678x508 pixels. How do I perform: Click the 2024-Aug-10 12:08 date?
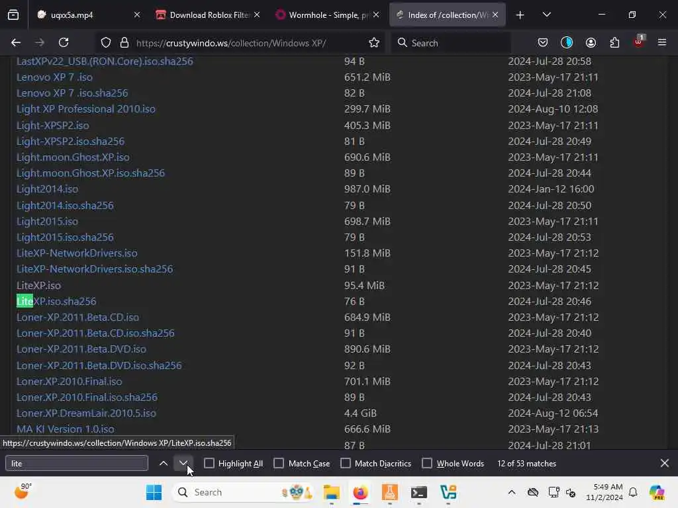tap(553, 109)
